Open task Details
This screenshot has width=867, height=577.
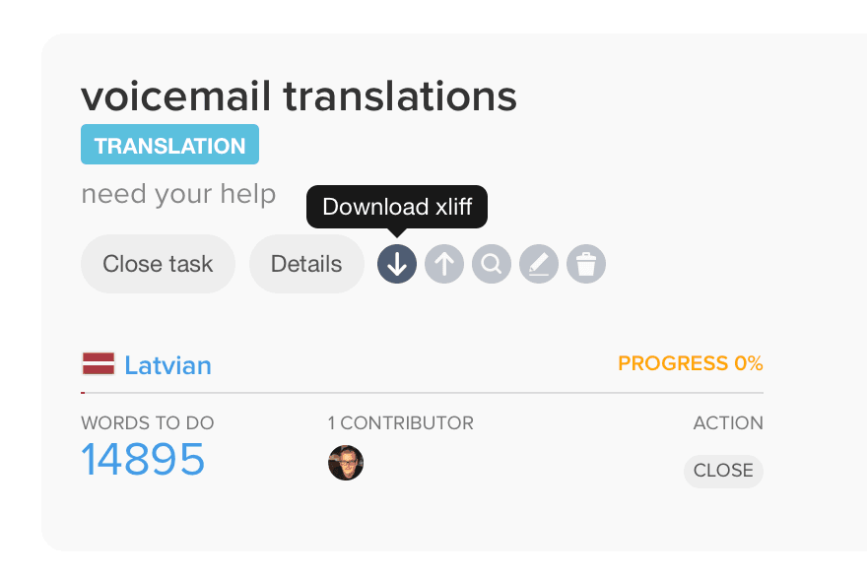(306, 264)
